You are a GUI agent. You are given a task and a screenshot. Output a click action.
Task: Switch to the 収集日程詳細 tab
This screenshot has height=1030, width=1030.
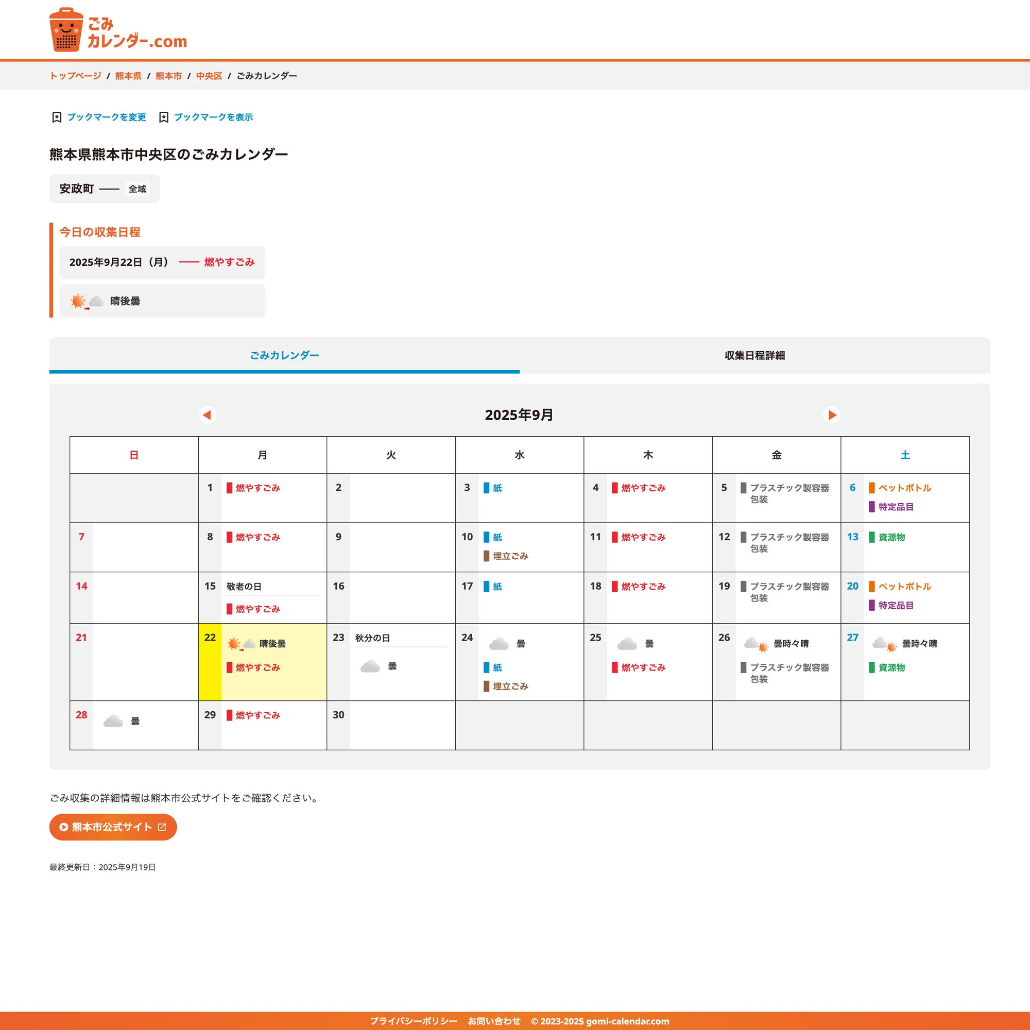754,355
